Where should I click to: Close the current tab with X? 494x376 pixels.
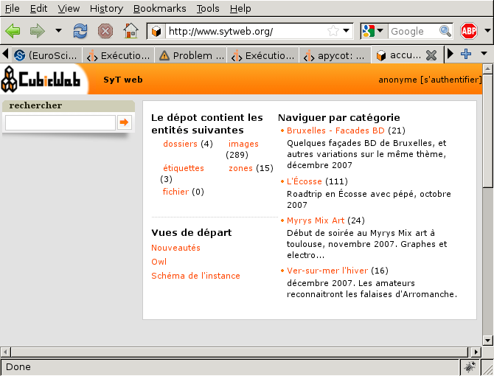[x=431, y=55]
